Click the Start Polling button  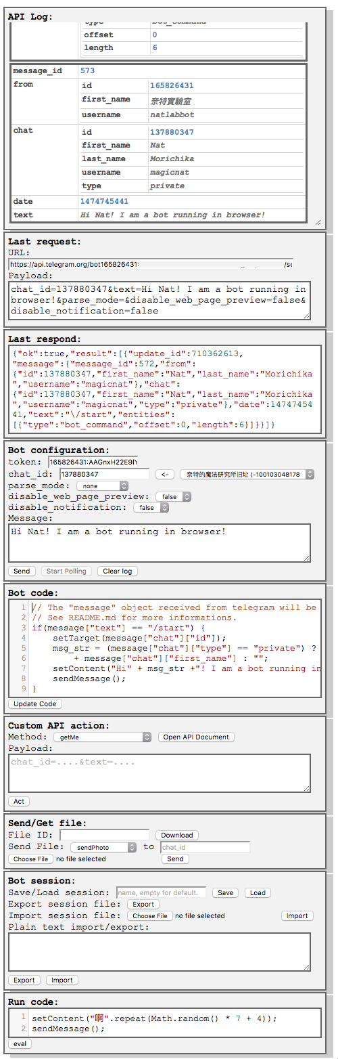tap(66, 571)
